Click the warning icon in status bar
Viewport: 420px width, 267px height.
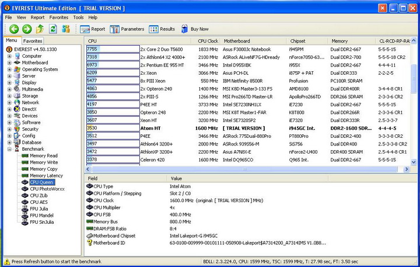click(7, 262)
